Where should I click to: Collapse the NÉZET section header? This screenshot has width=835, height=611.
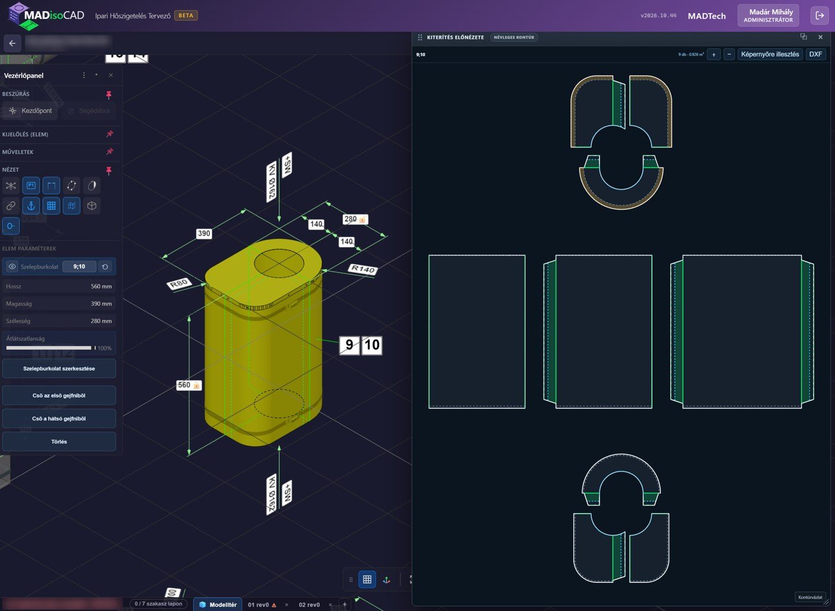coord(11,170)
